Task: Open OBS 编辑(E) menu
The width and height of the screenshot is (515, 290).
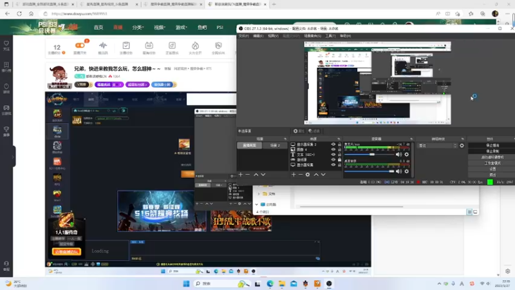Action: coord(258,36)
